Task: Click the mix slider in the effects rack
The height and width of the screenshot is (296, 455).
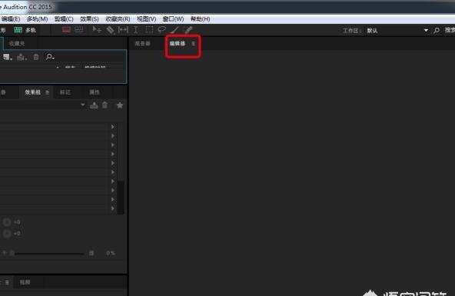Action: [49, 254]
